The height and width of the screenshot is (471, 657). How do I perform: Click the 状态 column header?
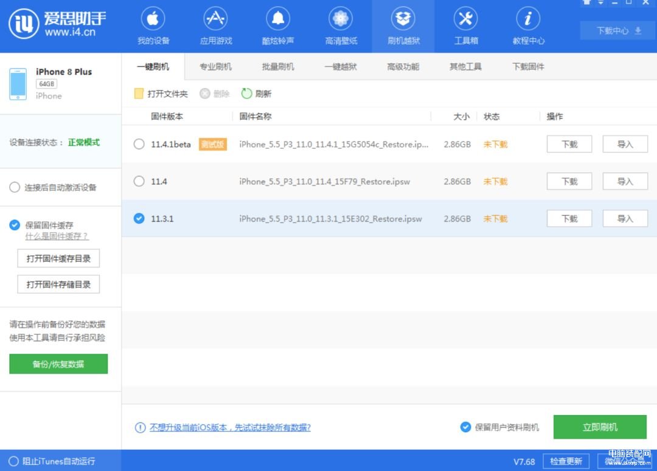pos(492,117)
